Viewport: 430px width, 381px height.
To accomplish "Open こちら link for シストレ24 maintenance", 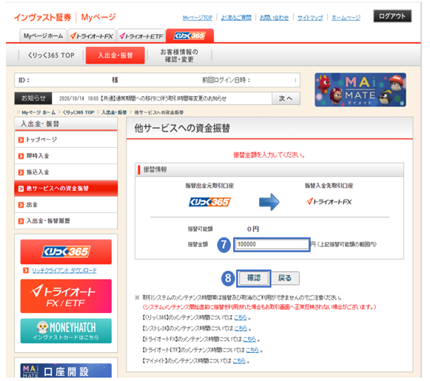I will (x=241, y=328).
